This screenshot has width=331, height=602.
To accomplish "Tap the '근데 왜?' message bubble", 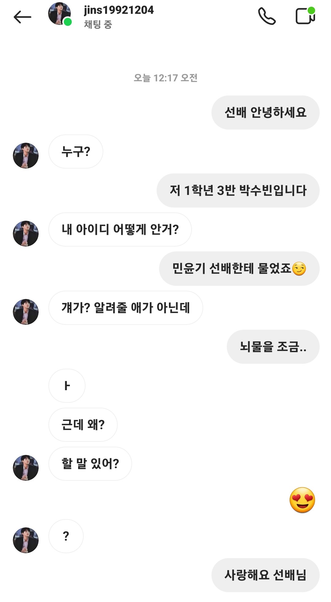I will [x=83, y=425].
